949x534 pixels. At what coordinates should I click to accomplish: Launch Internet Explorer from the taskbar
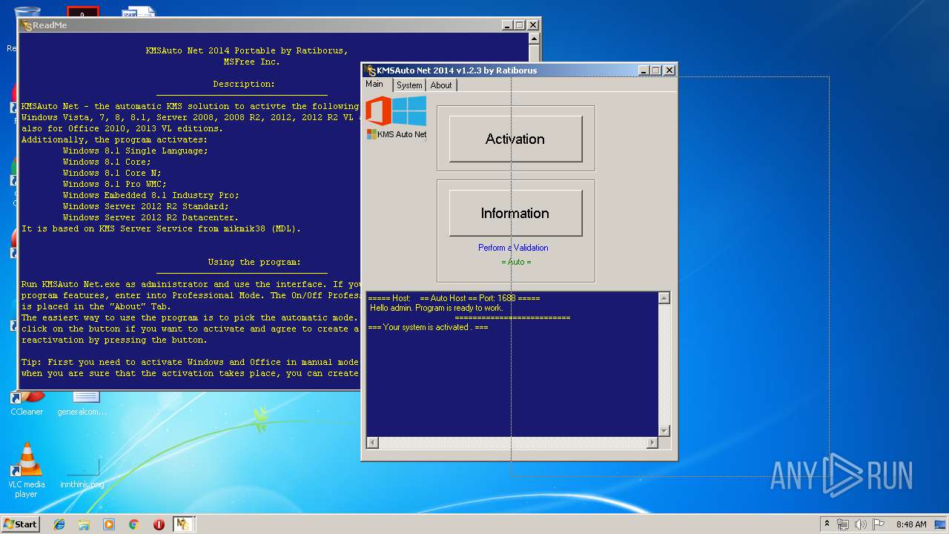(x=59, y=524)
